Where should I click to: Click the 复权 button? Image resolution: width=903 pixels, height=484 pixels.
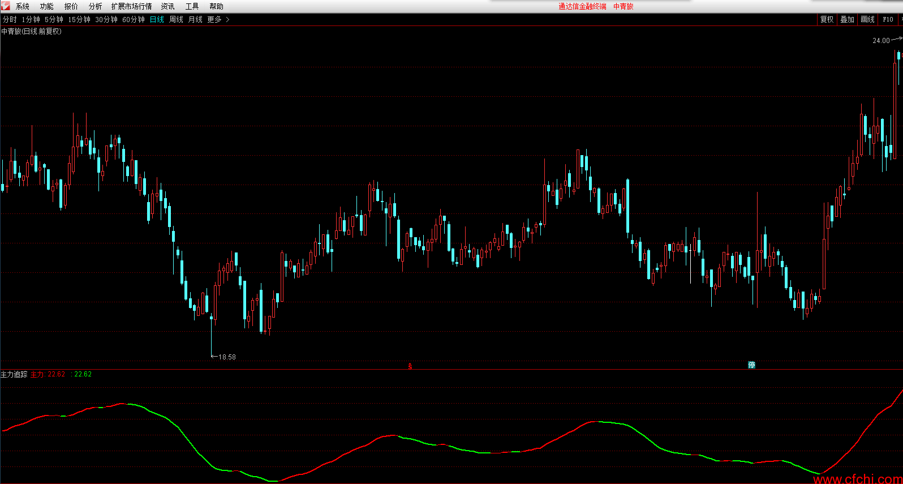(827, 19)
